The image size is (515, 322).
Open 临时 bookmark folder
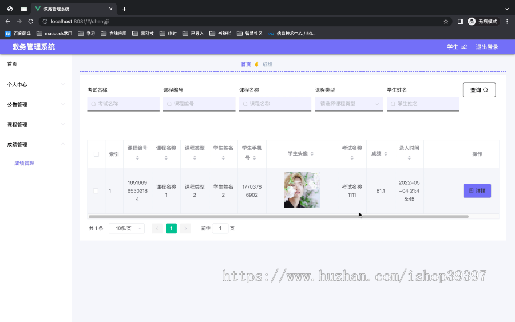[x=168, y=34]
